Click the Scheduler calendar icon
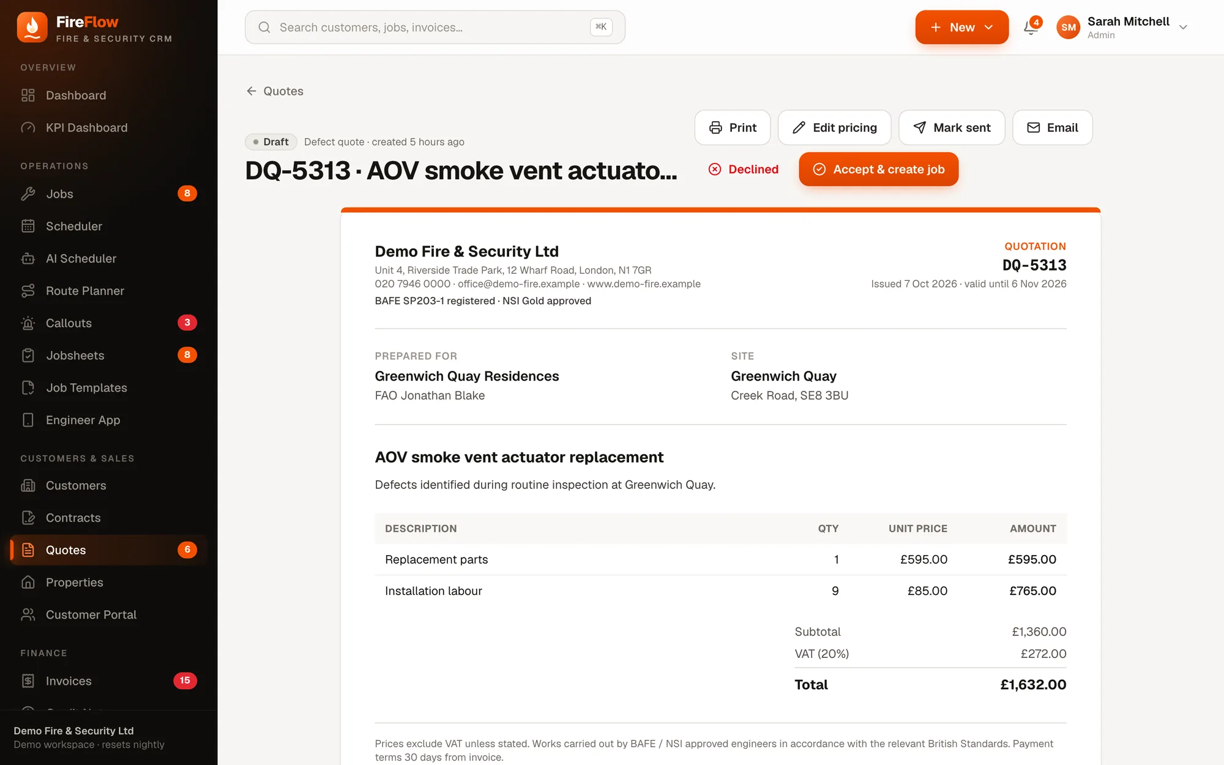 [x=28, y=226]
